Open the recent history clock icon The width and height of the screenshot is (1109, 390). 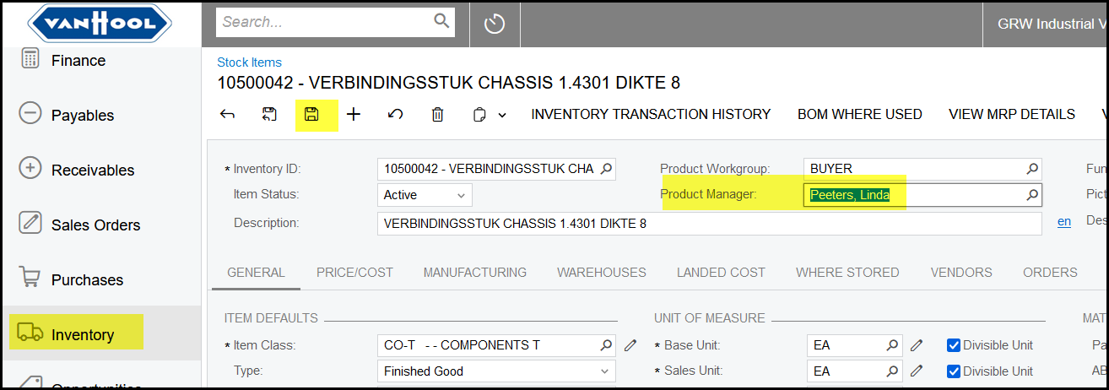click(x=494, y=24)
